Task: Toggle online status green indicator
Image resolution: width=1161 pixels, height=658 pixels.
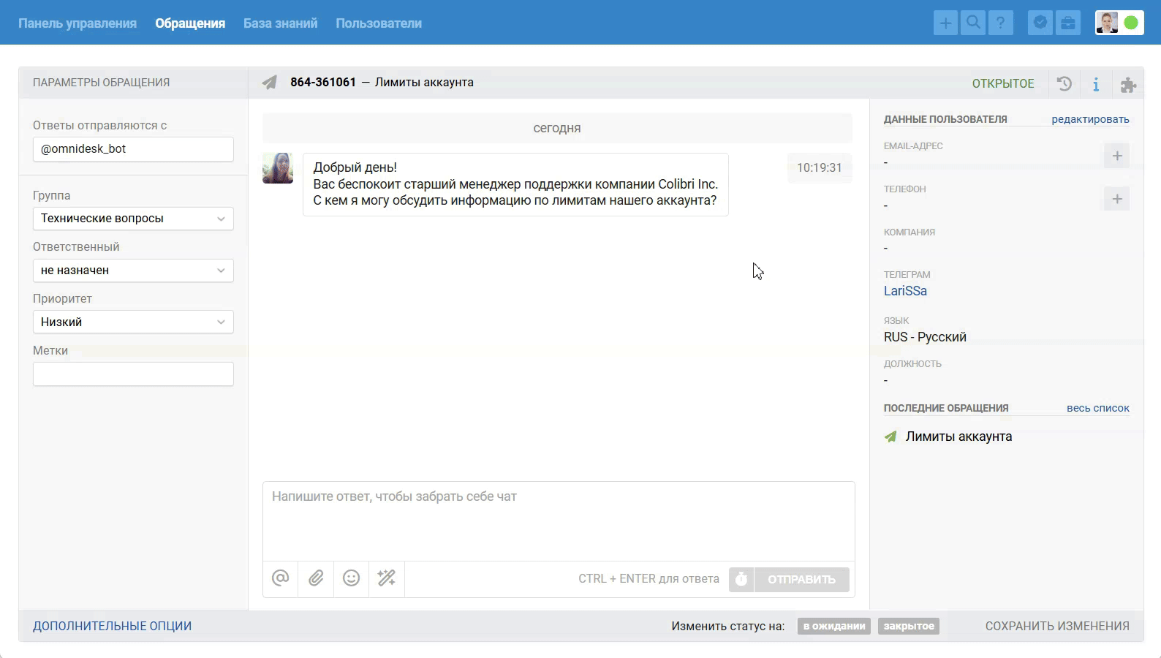Action: [1131, 23]
